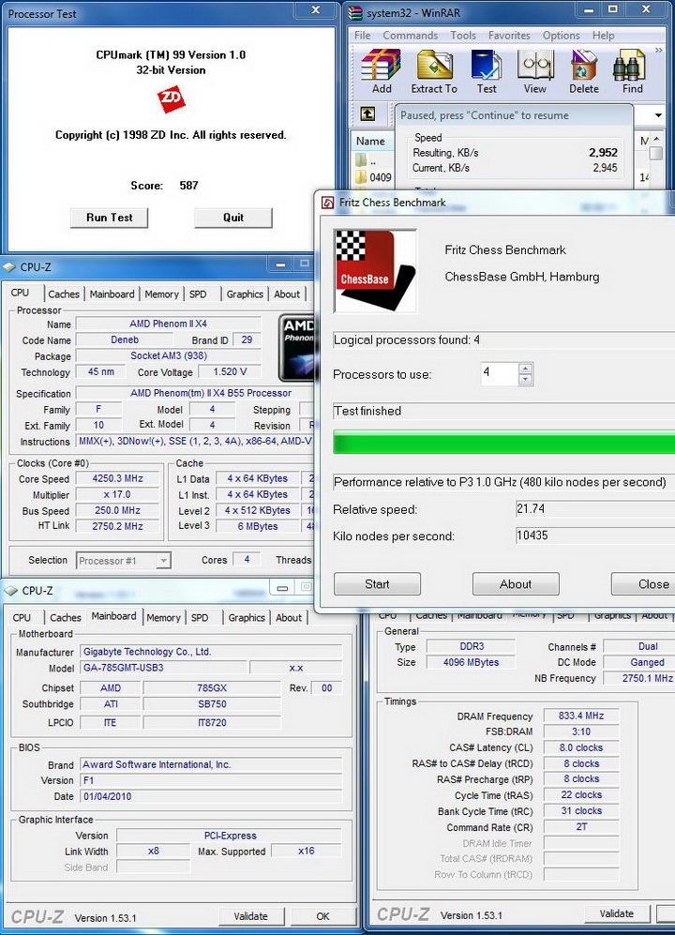Click the Add icon in WinRAR toolbar
The width and height of the screenshot is (675, 935).
[x=382, y=66]
